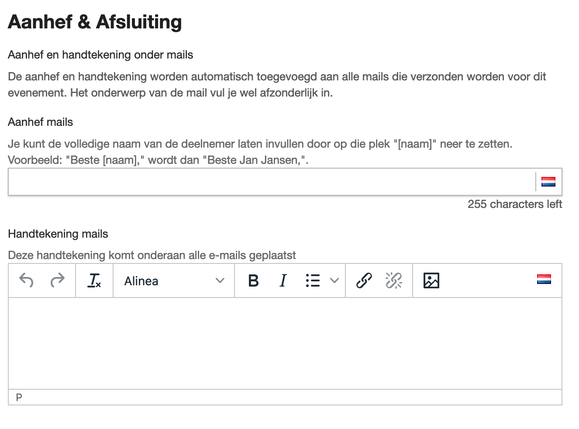Screen dimensions: 579x429
Task: Click the signature editor's bottom status bar
Action: pyautogui.click(x=284, y=397)
